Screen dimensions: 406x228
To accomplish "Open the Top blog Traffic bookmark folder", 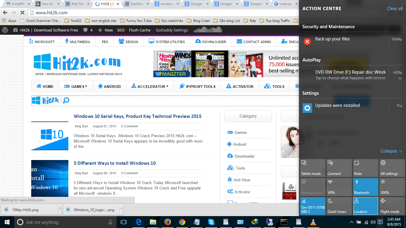I will (x=275, y=21).
